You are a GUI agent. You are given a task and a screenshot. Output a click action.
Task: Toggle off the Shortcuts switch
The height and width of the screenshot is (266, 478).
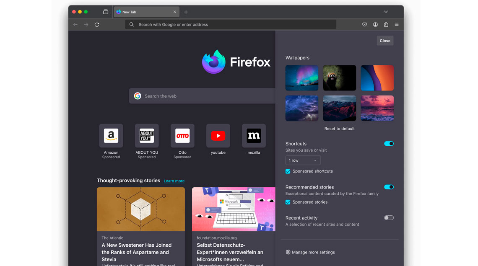pyautogui.click(x=389, y=144)
